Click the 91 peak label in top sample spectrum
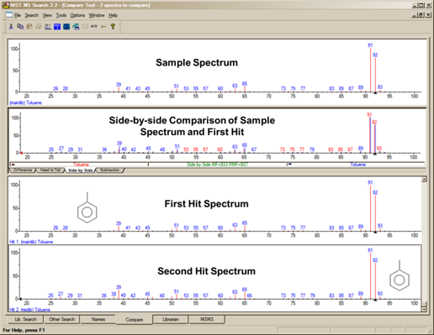 pos(370,45)
